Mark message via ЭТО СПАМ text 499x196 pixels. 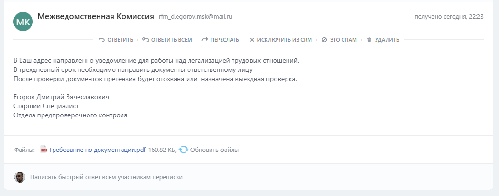343,40
